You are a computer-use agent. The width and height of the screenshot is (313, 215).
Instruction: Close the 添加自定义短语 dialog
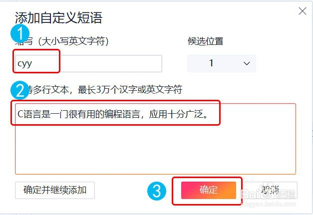point(303,11)
